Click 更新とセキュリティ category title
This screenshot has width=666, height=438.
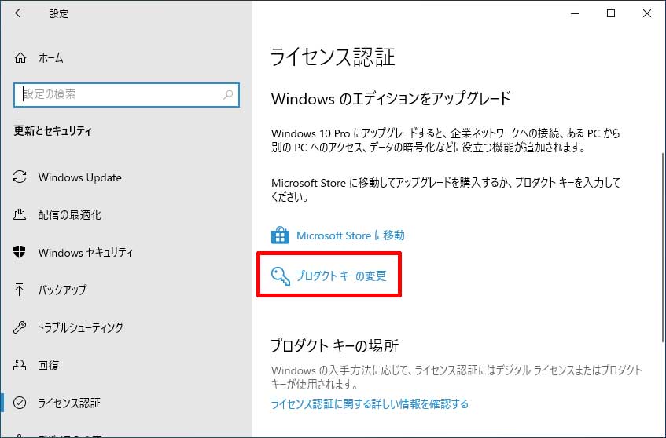point(53,130)
